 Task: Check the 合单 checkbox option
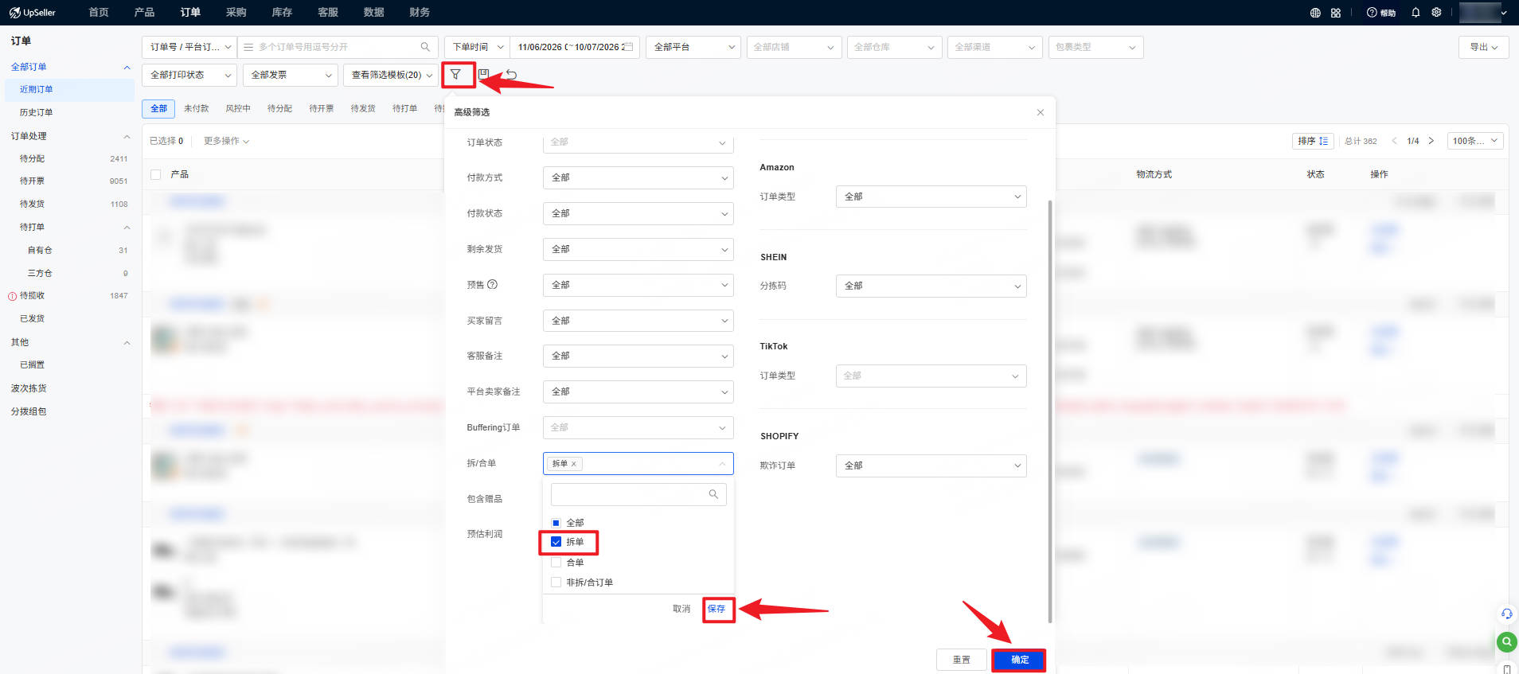click(556, 562)
